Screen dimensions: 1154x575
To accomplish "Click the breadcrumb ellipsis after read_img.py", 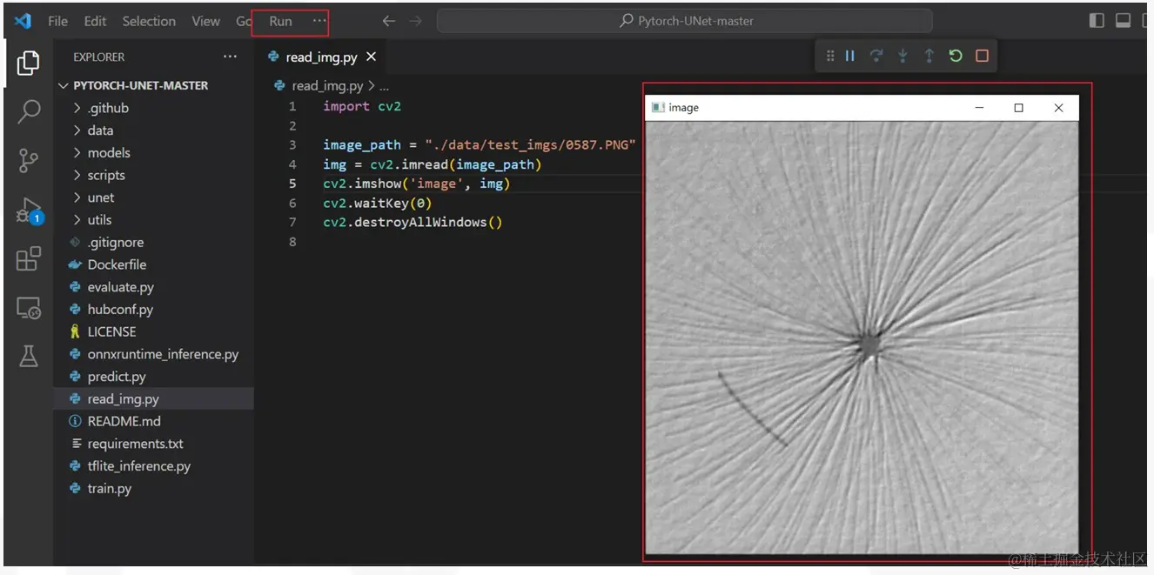I will click(x=385, y=85).
